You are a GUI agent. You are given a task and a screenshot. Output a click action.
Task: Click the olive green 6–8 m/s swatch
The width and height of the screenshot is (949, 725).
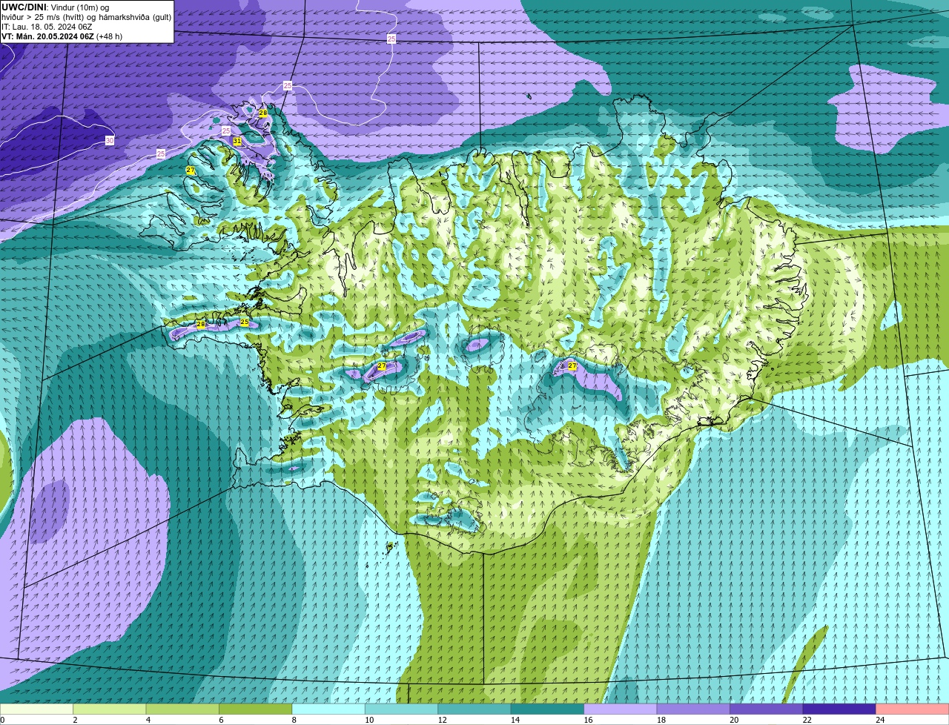pyautogui.click(x=256, y=709)
